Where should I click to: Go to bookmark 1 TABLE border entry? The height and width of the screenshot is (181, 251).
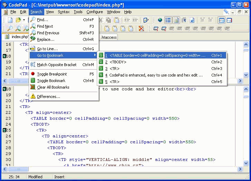pos(162,55)
